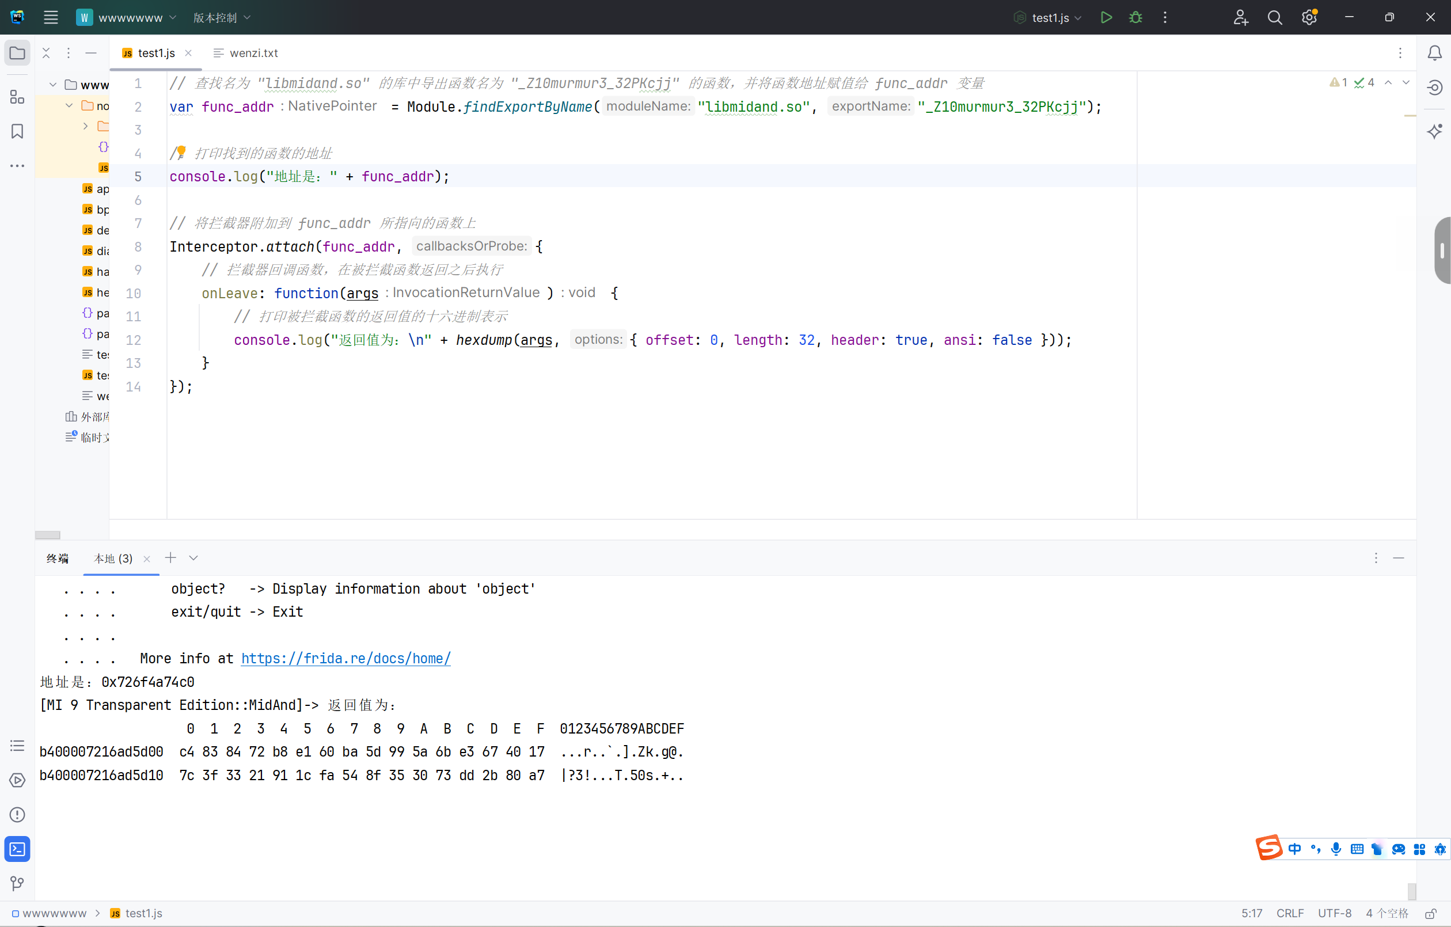Open the inspection warnings widget
Viewport: 1451px width, 927px height.
point(1351,82)
